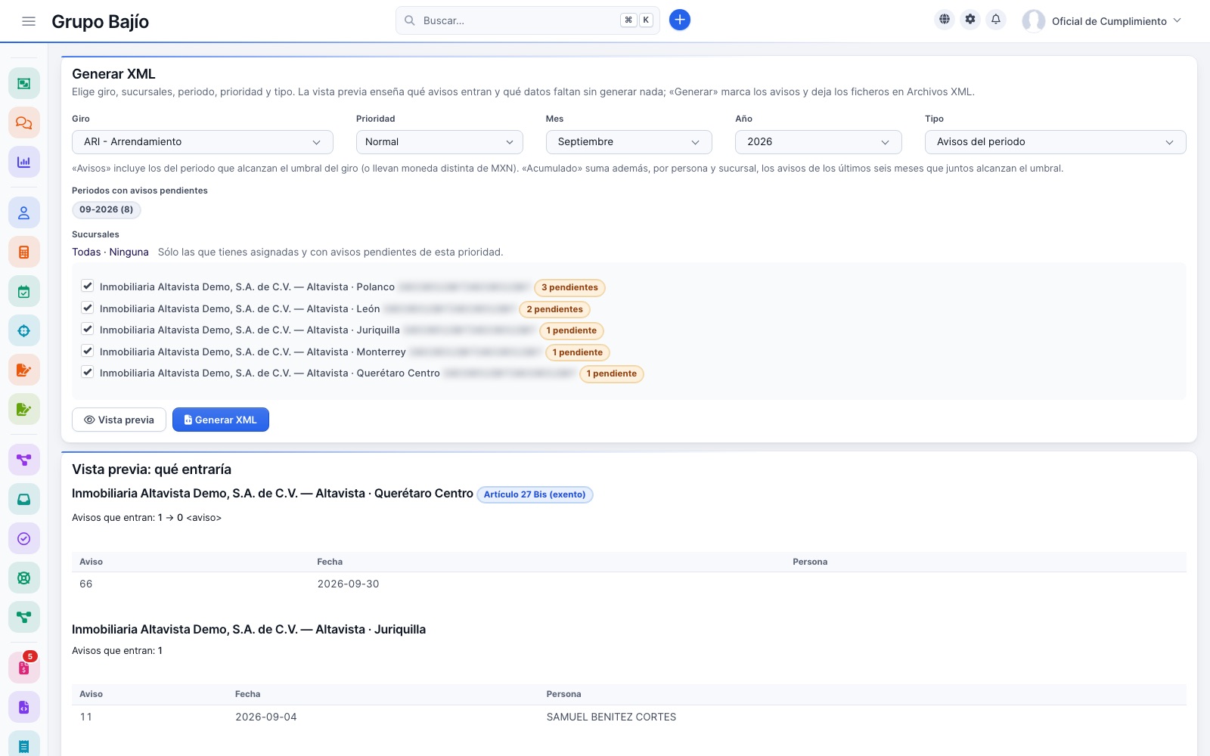Click the 09-2026 (8) pending period chip
Image resolution: width=1210 pixels, height=756 pixels.
click(107, 209)
